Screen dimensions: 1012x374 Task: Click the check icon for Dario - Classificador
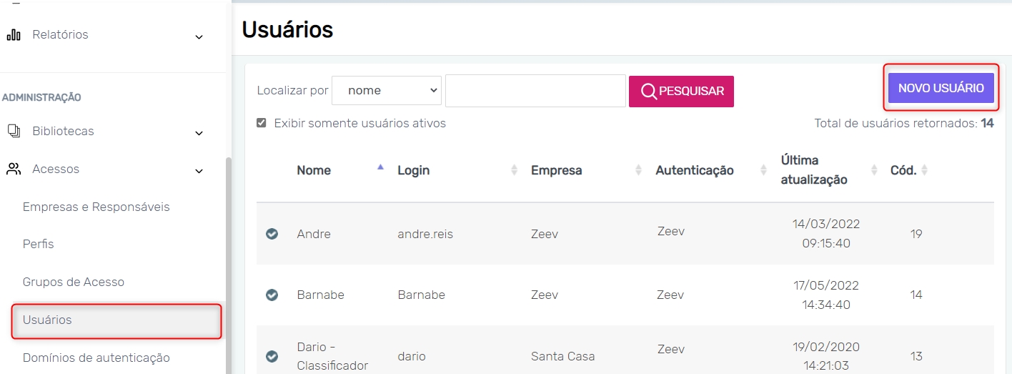coord(272,356)
